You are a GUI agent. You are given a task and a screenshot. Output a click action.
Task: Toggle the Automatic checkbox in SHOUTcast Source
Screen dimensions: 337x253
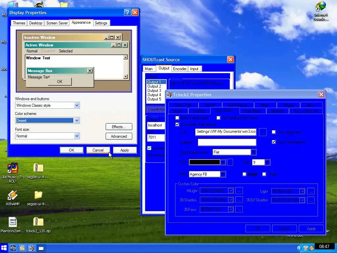point(149,148)
